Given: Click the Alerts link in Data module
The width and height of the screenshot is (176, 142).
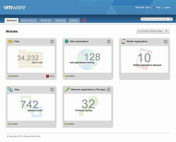Looking at the screenshot, I should (x=52, y=76).
